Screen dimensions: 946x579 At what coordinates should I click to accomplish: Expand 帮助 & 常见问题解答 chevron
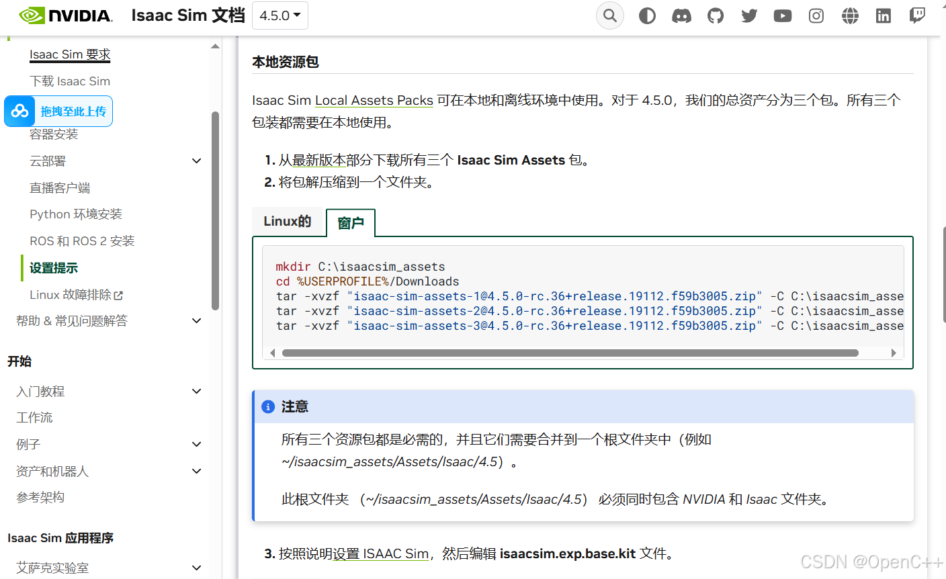[197, 321]
